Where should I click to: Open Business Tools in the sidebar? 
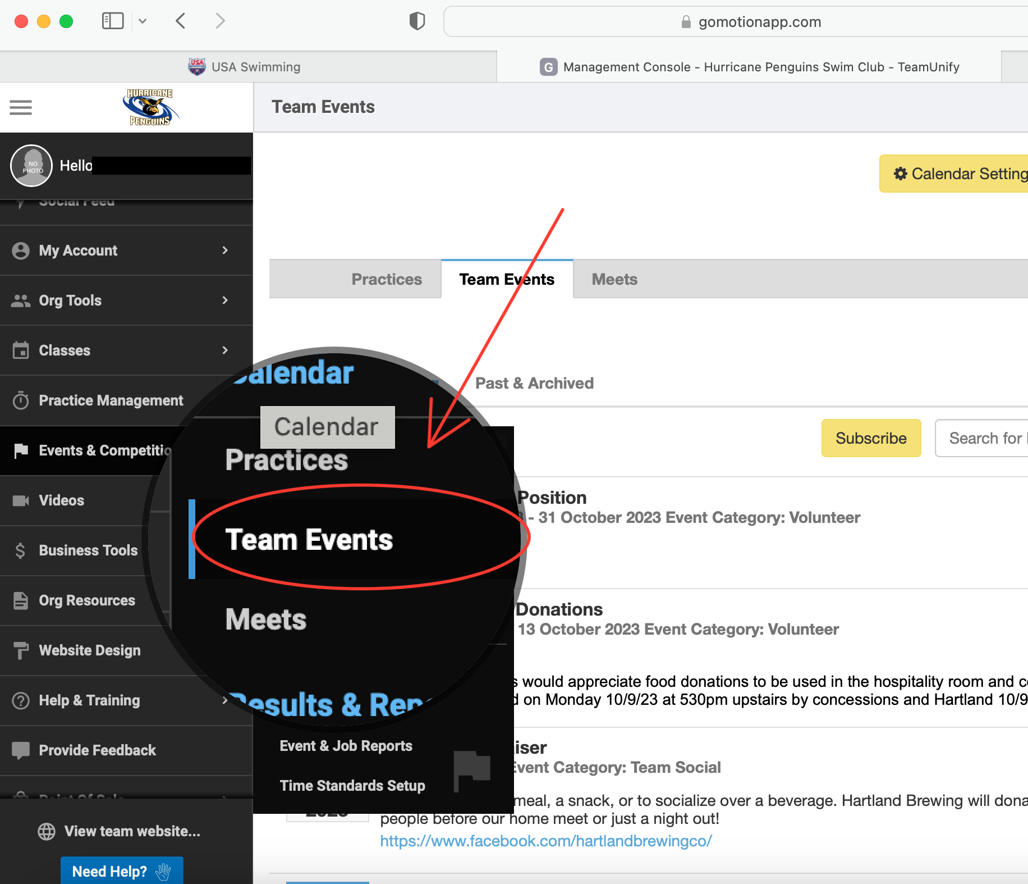88,550
